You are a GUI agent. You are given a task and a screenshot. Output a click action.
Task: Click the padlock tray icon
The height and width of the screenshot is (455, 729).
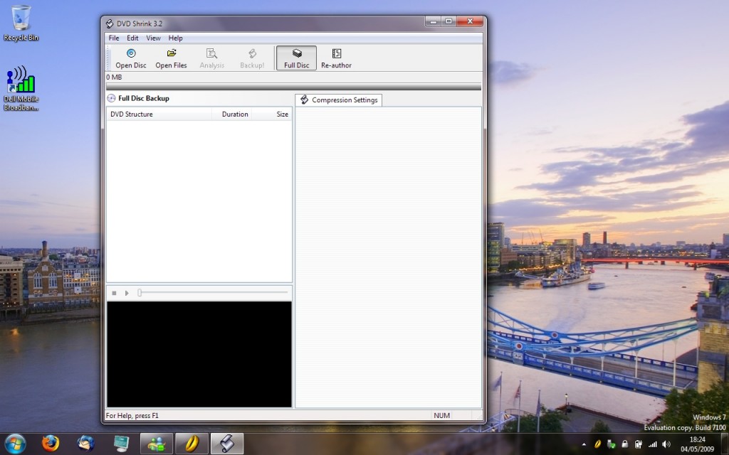click(x=625, y=444)
